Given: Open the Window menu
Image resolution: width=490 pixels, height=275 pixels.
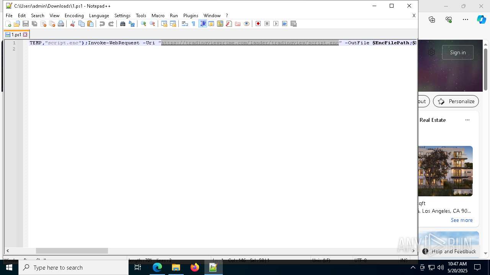Looking at the screenshot, I should (212, 16).
